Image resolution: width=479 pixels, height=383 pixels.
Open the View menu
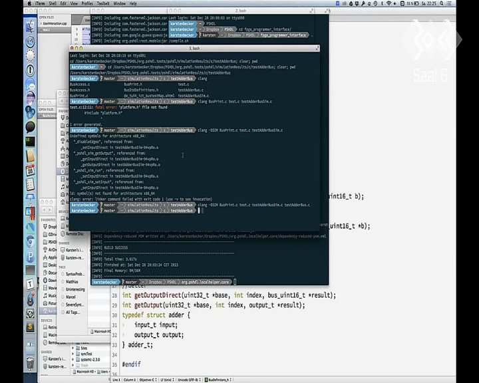pos(74,3)
